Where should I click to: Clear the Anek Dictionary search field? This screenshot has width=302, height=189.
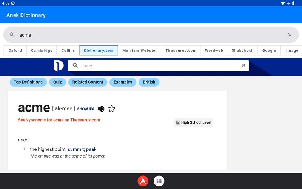click(290, 34)
